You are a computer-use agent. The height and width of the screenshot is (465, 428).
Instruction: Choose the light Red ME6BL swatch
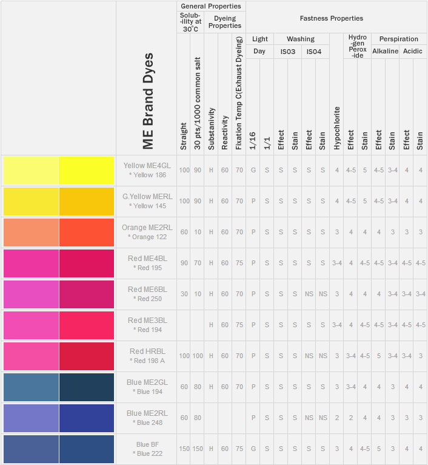pos(31,294)
